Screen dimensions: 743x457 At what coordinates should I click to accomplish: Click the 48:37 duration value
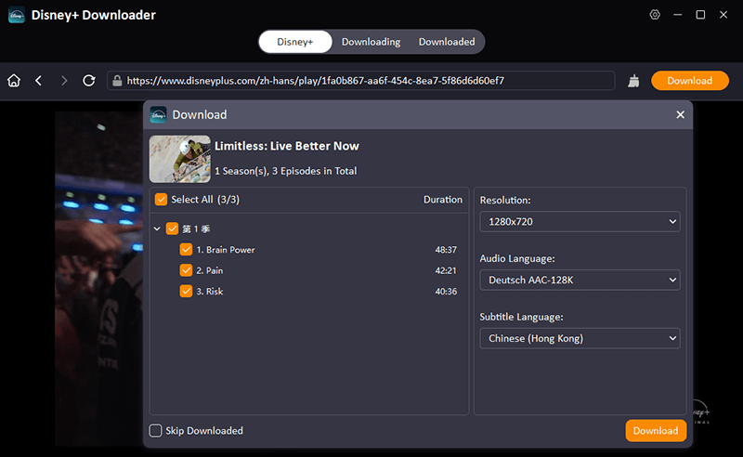click(446, 250)
